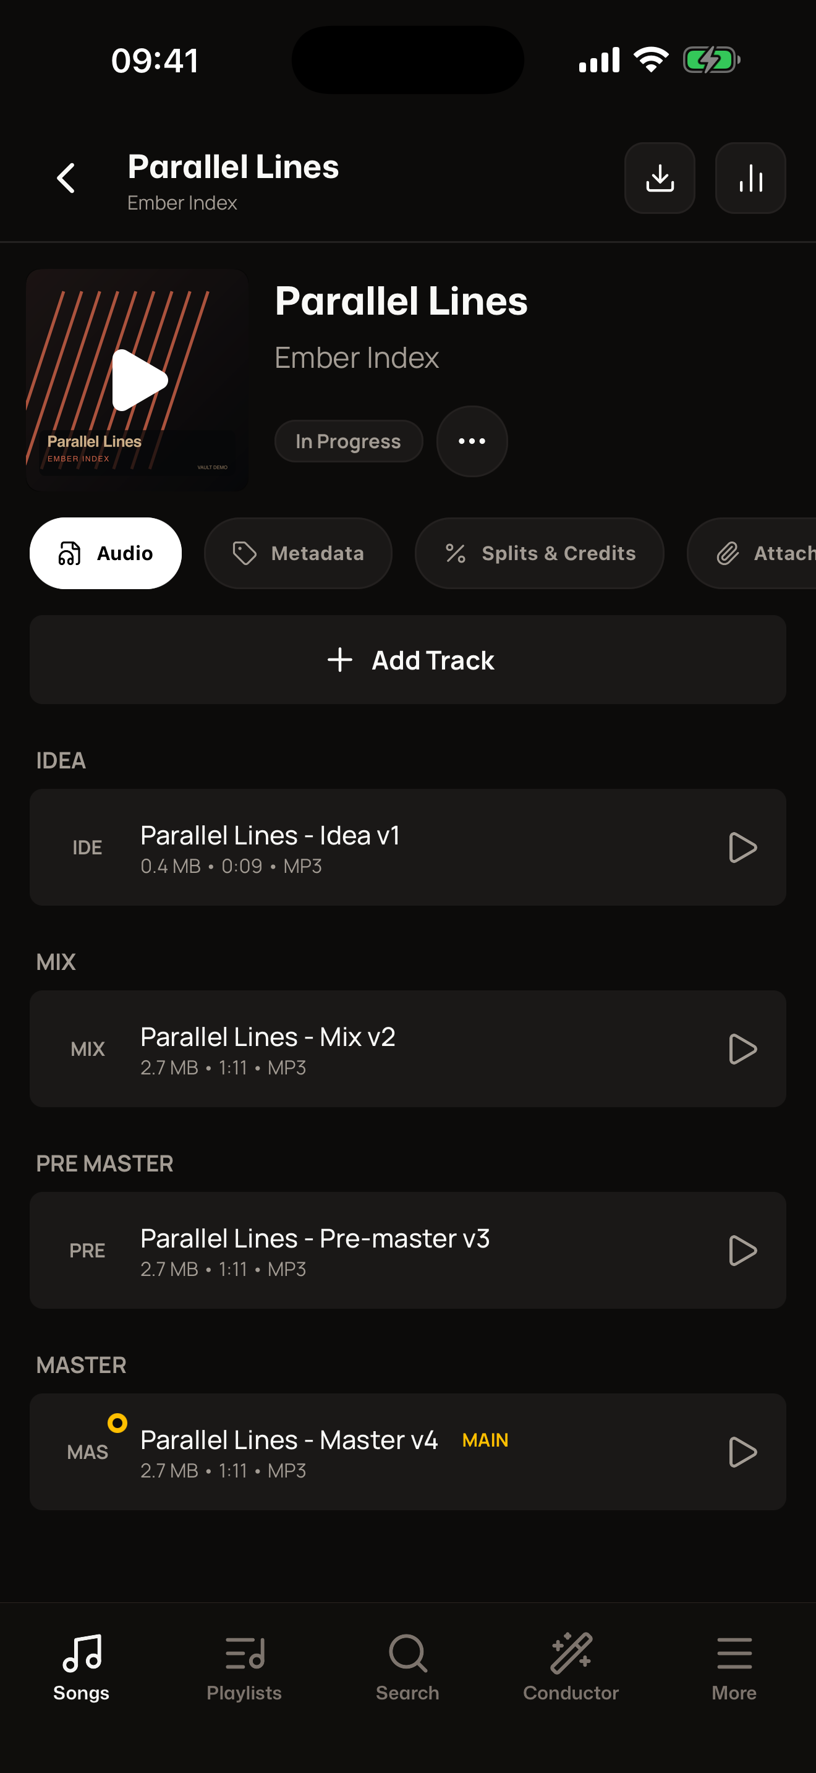Open the In Progress status selector
Image resolution: width=816 pixels, height=1773 pixels.
[x=348, y=441]
